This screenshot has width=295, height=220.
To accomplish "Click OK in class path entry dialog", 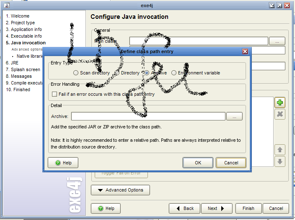I will pyautogui.click(x=198, y=163).
